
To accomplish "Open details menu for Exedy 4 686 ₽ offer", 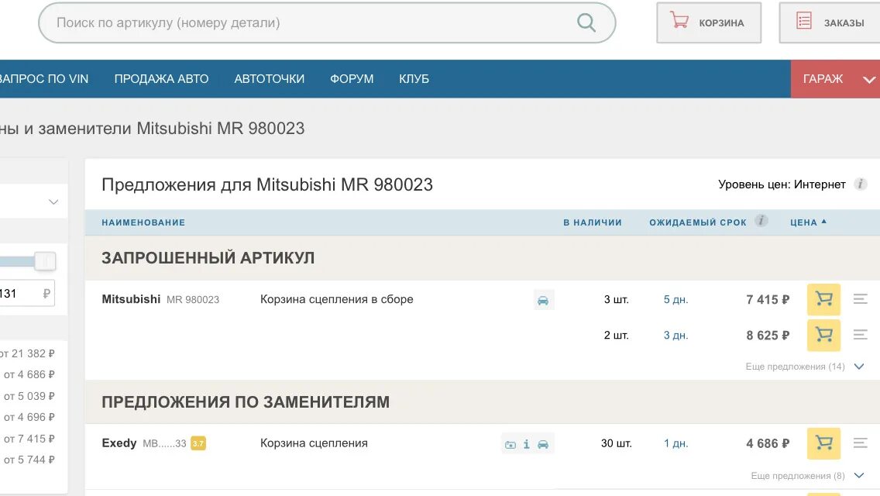I will click(861, 443).
